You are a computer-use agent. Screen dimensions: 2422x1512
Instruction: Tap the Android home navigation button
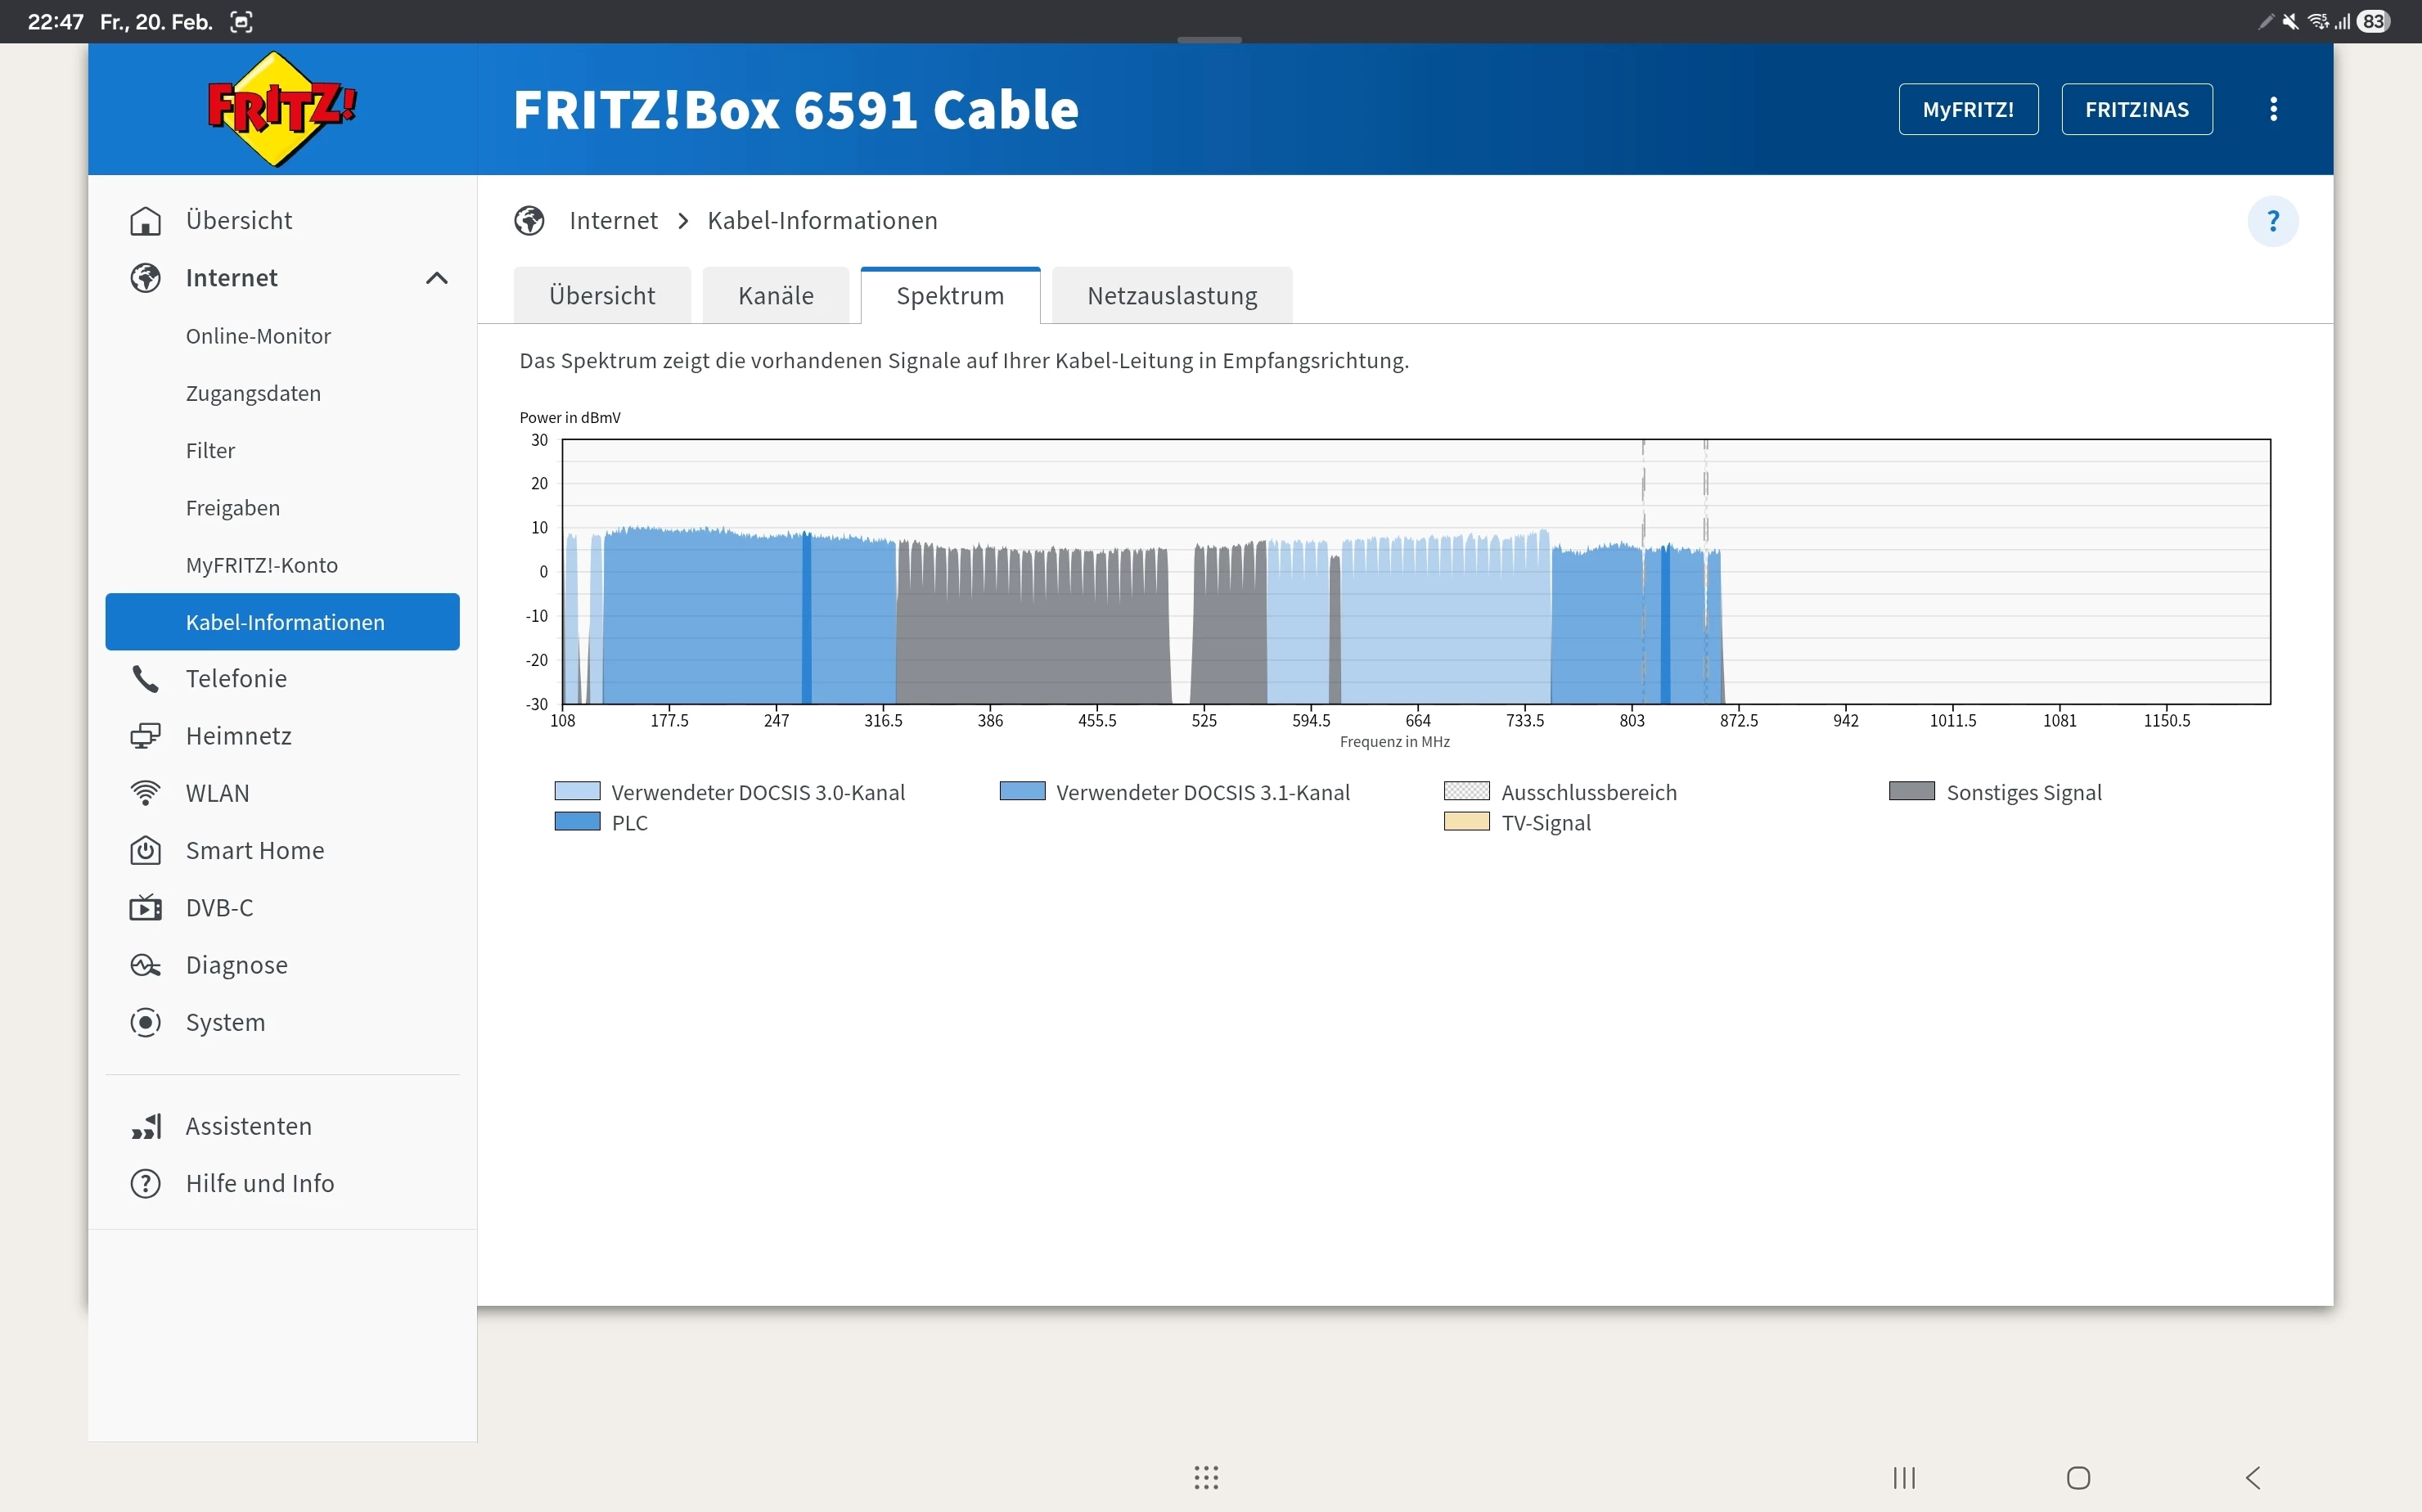pyautogui.click(x=2078, y=1478)
